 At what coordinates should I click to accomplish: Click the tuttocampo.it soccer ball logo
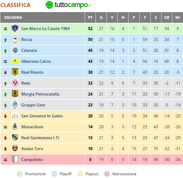(49, 5)
